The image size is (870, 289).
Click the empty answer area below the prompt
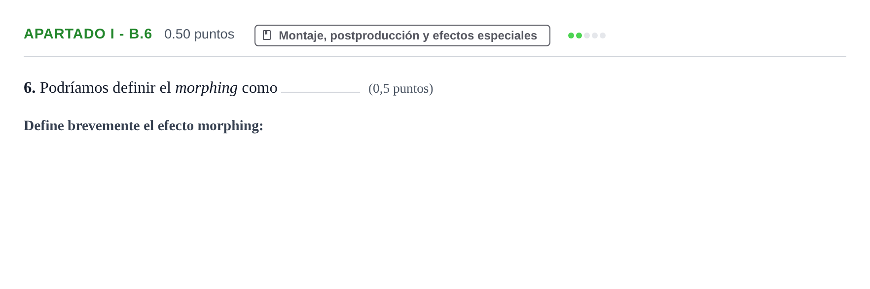click(435, 207)
